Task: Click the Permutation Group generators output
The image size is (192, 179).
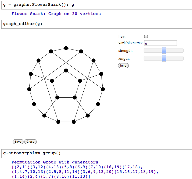Action: (x=85, y=169)
